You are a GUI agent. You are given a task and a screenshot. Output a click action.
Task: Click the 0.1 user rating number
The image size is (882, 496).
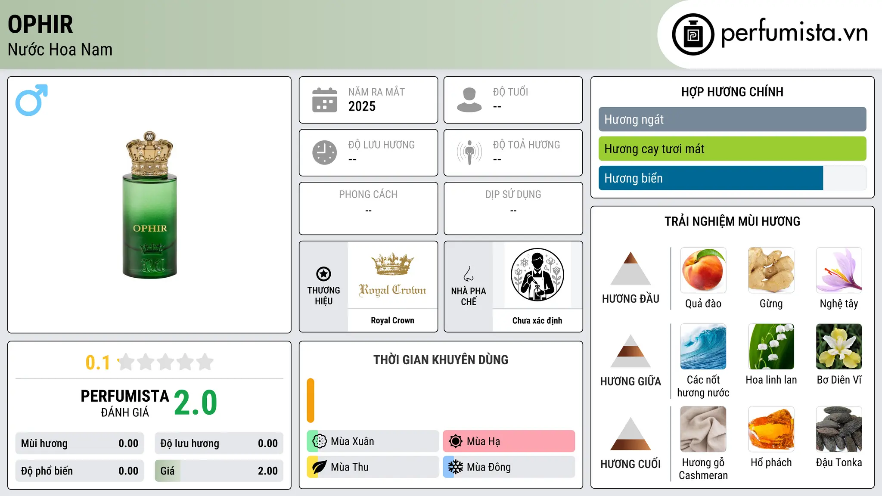[x=98, y=363]
